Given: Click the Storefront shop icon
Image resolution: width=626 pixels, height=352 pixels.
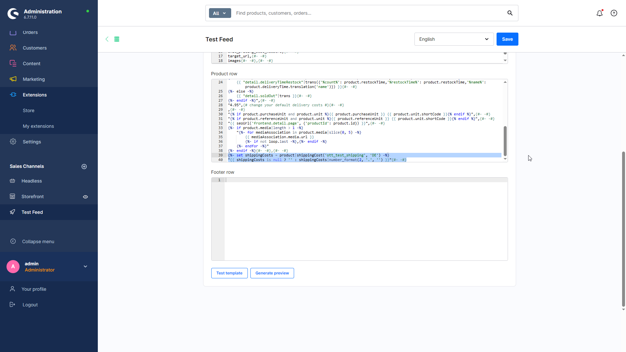Looking at the screenshot, I should (12, 197).
